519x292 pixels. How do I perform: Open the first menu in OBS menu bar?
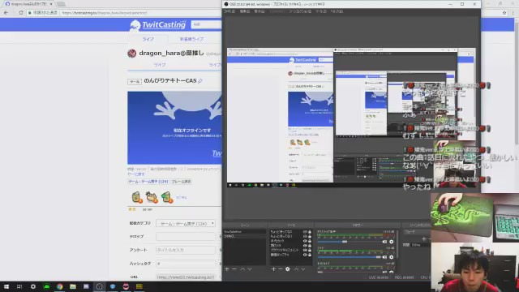[x=229, y=11]
